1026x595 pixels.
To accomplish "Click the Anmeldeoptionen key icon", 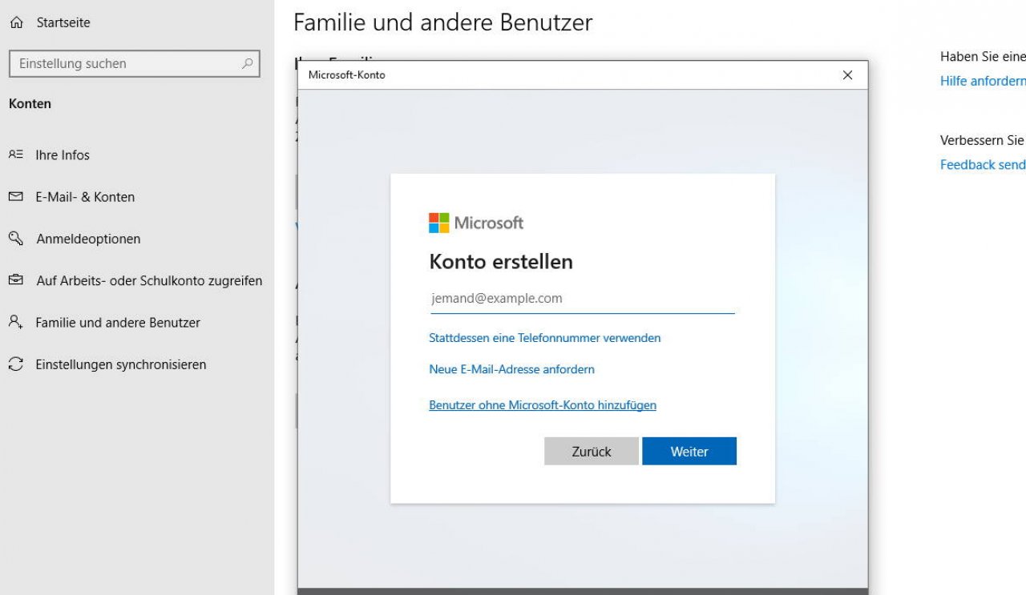I will click(x=16, y=238).
